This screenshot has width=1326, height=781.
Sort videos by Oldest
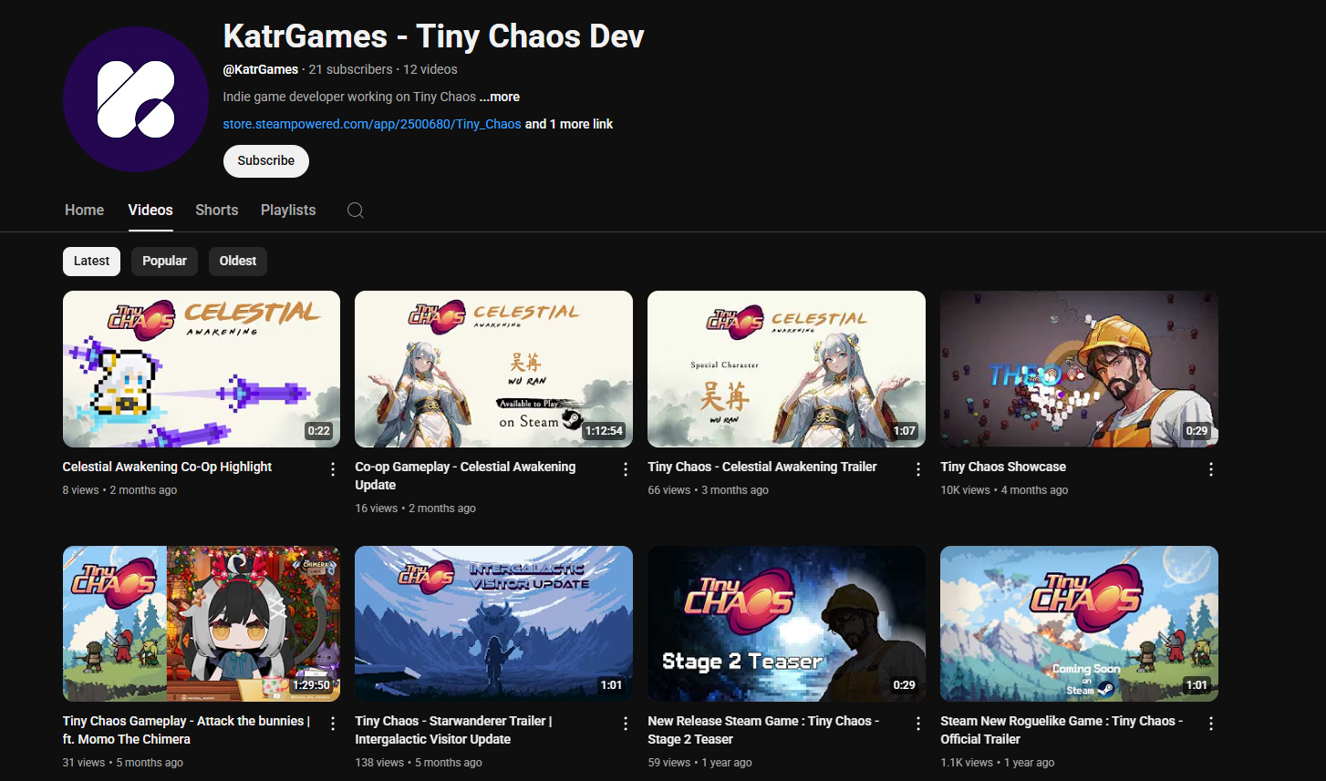tap(238, 261)
